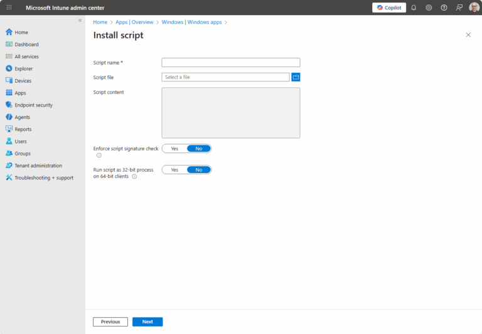Screen dimensions: 482x334
Task: Open Tenant administration label in navigation
Action: click(x=38, y=165)
